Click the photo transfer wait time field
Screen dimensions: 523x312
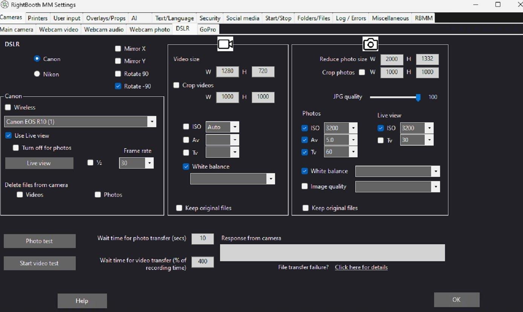(203, 239)
